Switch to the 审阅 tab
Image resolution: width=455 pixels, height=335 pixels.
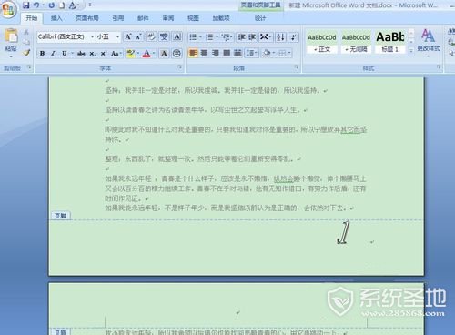(x=168, y=18)
